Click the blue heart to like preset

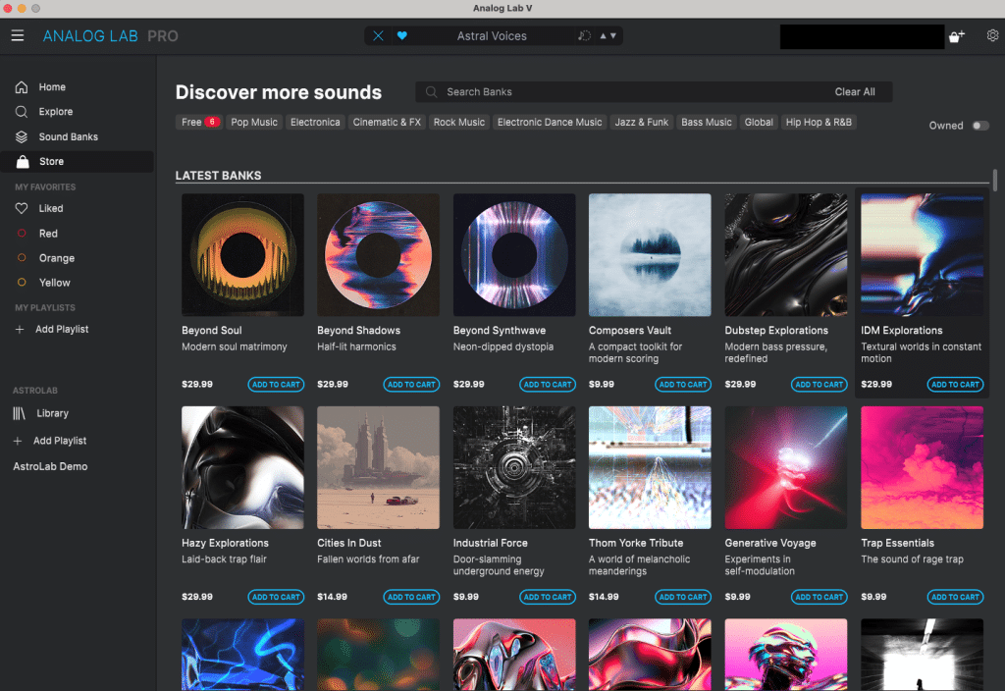401,36
